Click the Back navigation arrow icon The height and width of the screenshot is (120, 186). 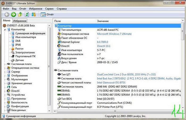tap(7, 15)
